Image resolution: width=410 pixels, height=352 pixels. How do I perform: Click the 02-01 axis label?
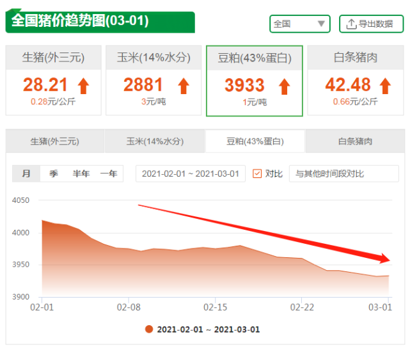(42, 307)
